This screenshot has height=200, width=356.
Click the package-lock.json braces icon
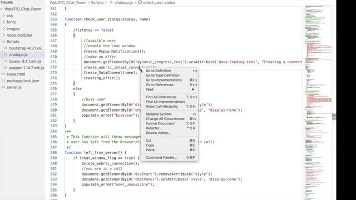[3, 81]
